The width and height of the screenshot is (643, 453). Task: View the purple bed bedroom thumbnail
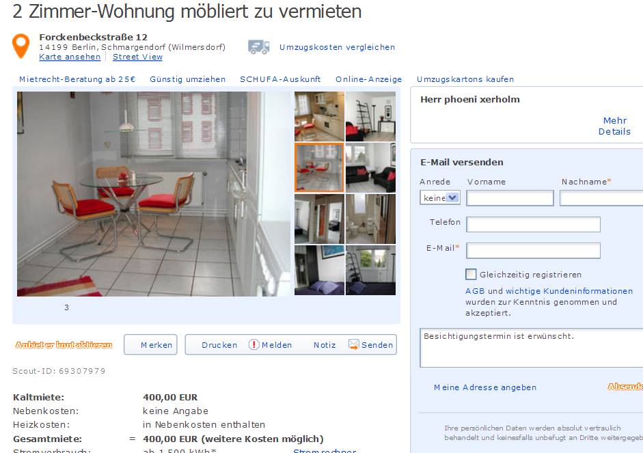319,270
